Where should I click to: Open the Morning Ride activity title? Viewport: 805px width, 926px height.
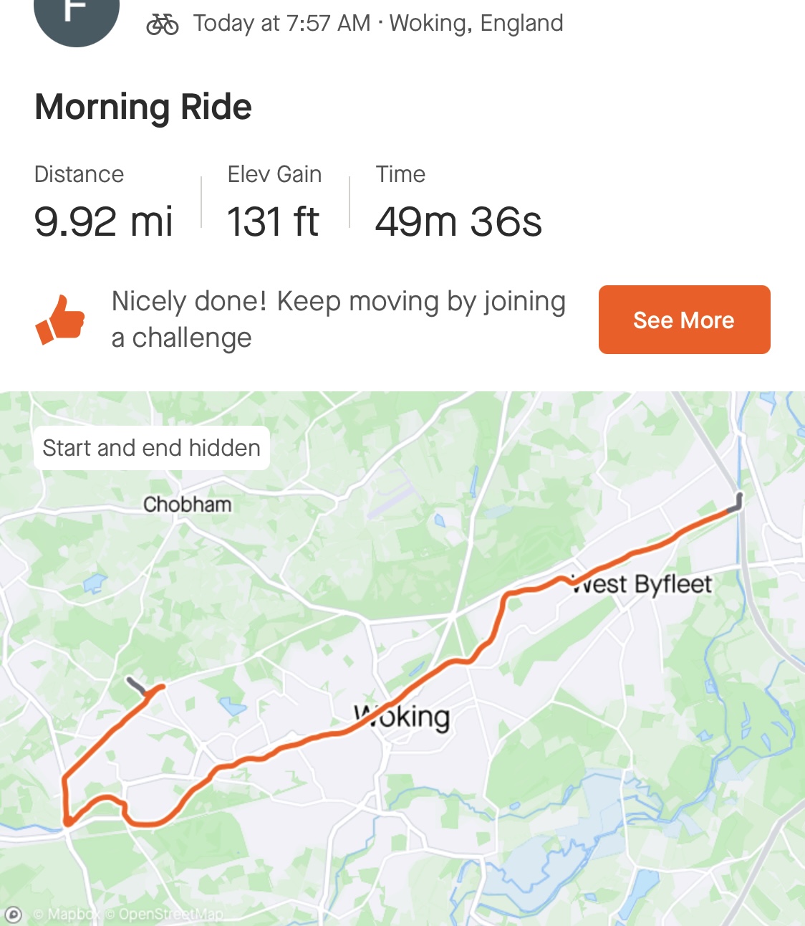(143, 108)
